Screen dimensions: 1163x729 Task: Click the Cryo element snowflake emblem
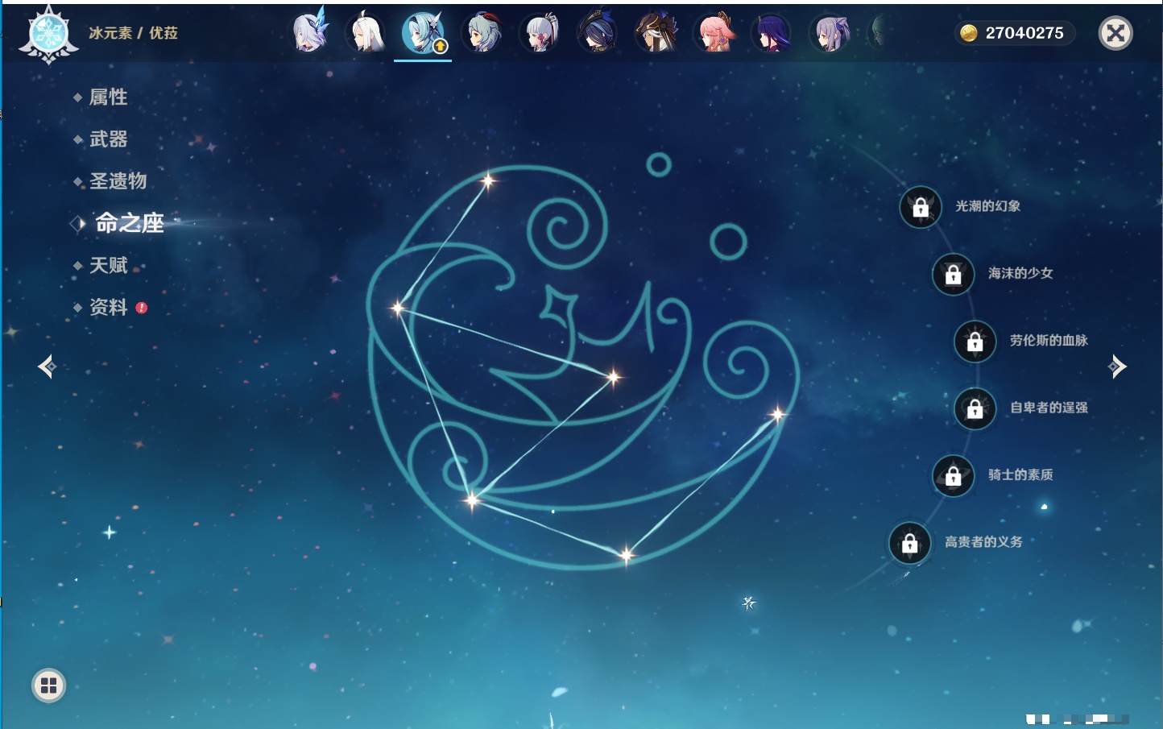[x=48, y=34]
